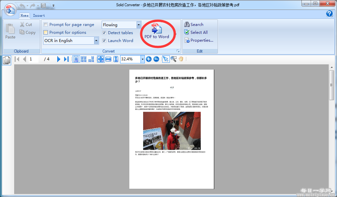Select the stepped multi-page view layout
Image resolution: width=337 pixels, height=197 pixels.
click(91, 59)
